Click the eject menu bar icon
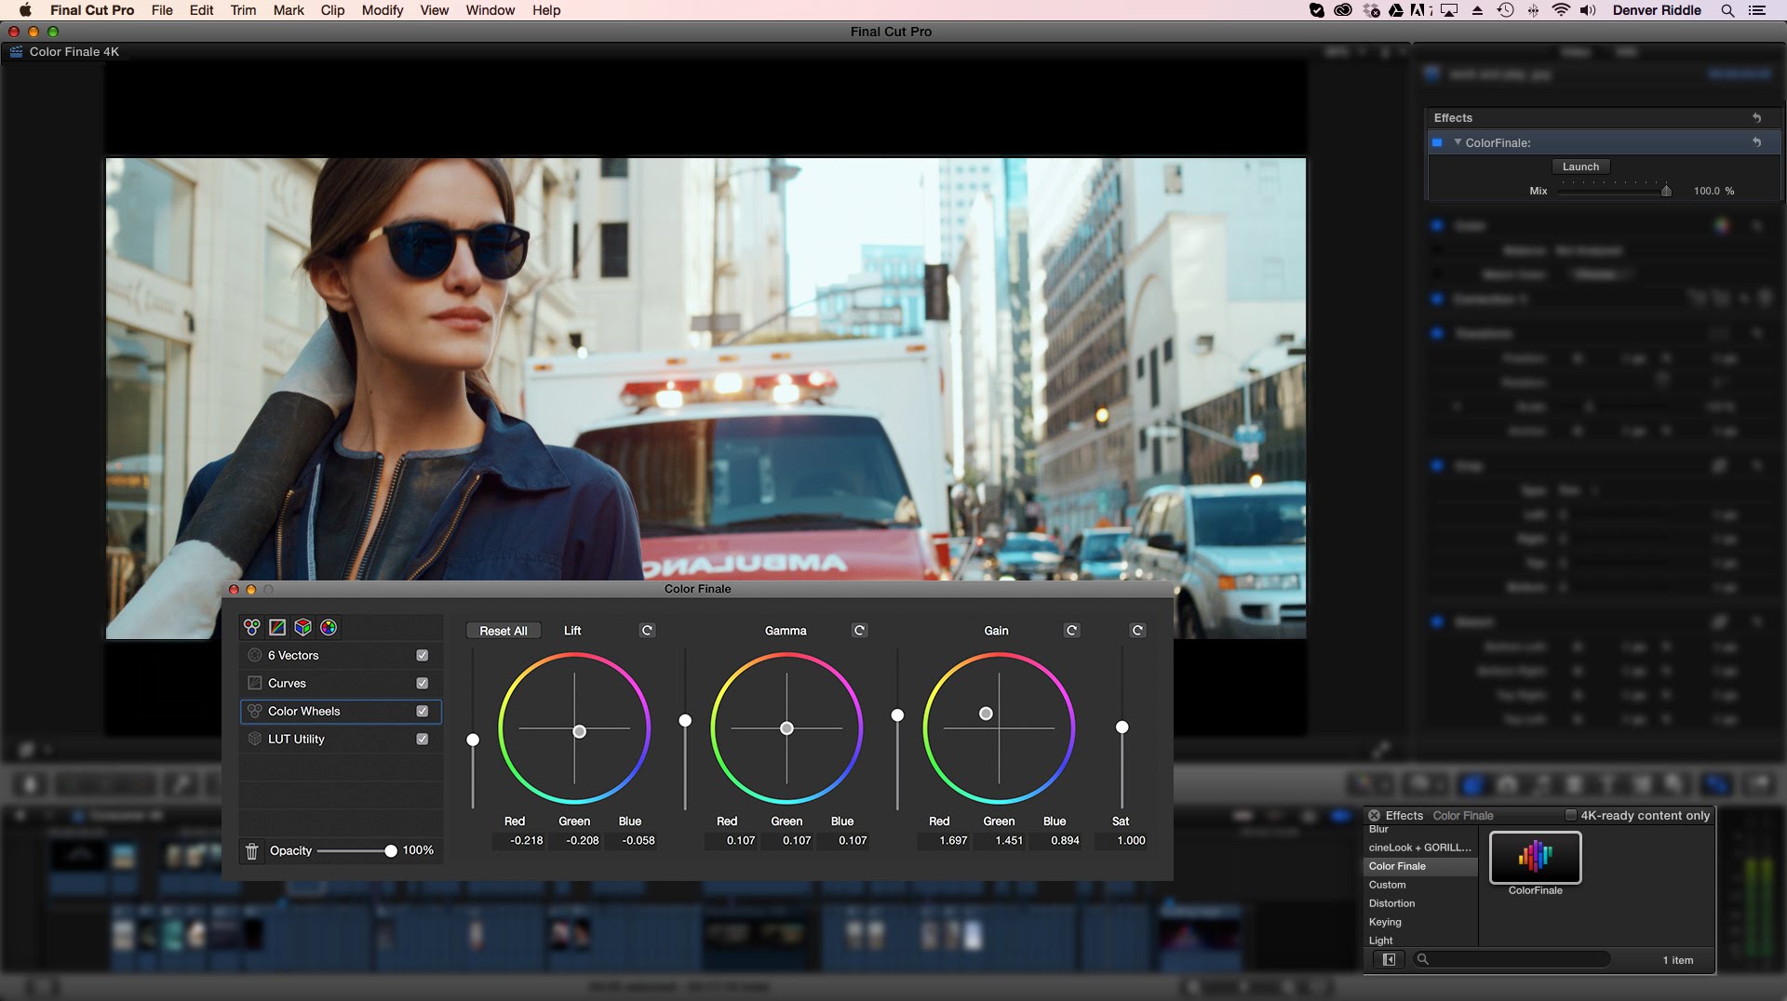 click(x=1477, y=10)
